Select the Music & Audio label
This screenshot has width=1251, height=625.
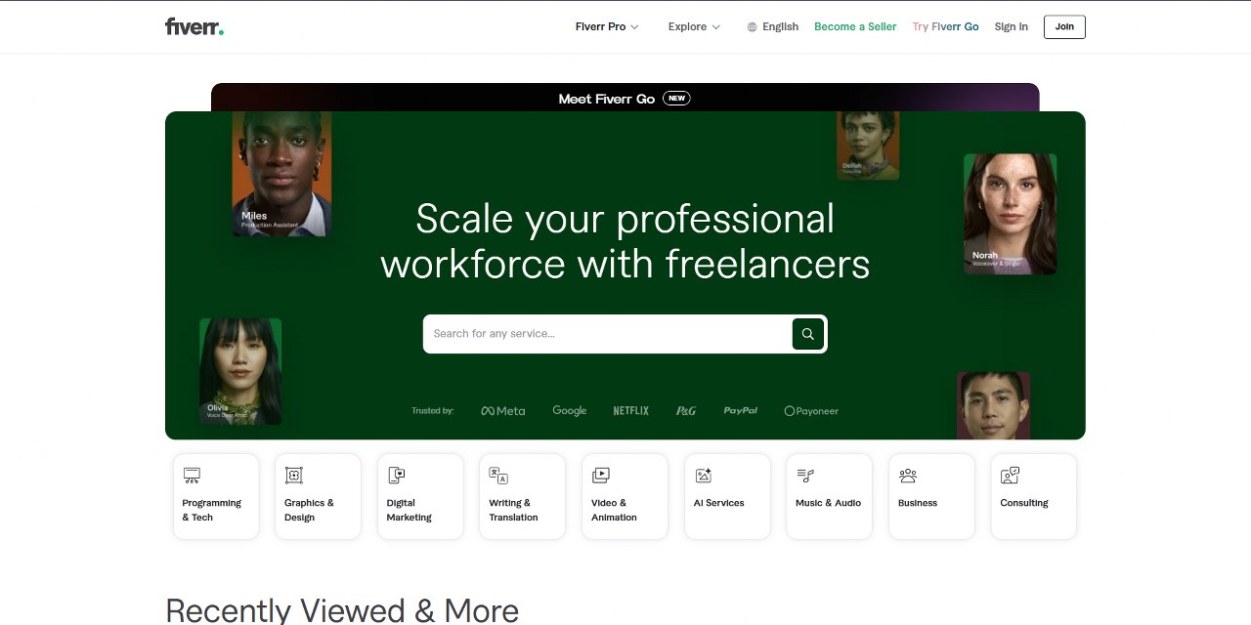tap(828, 504)
